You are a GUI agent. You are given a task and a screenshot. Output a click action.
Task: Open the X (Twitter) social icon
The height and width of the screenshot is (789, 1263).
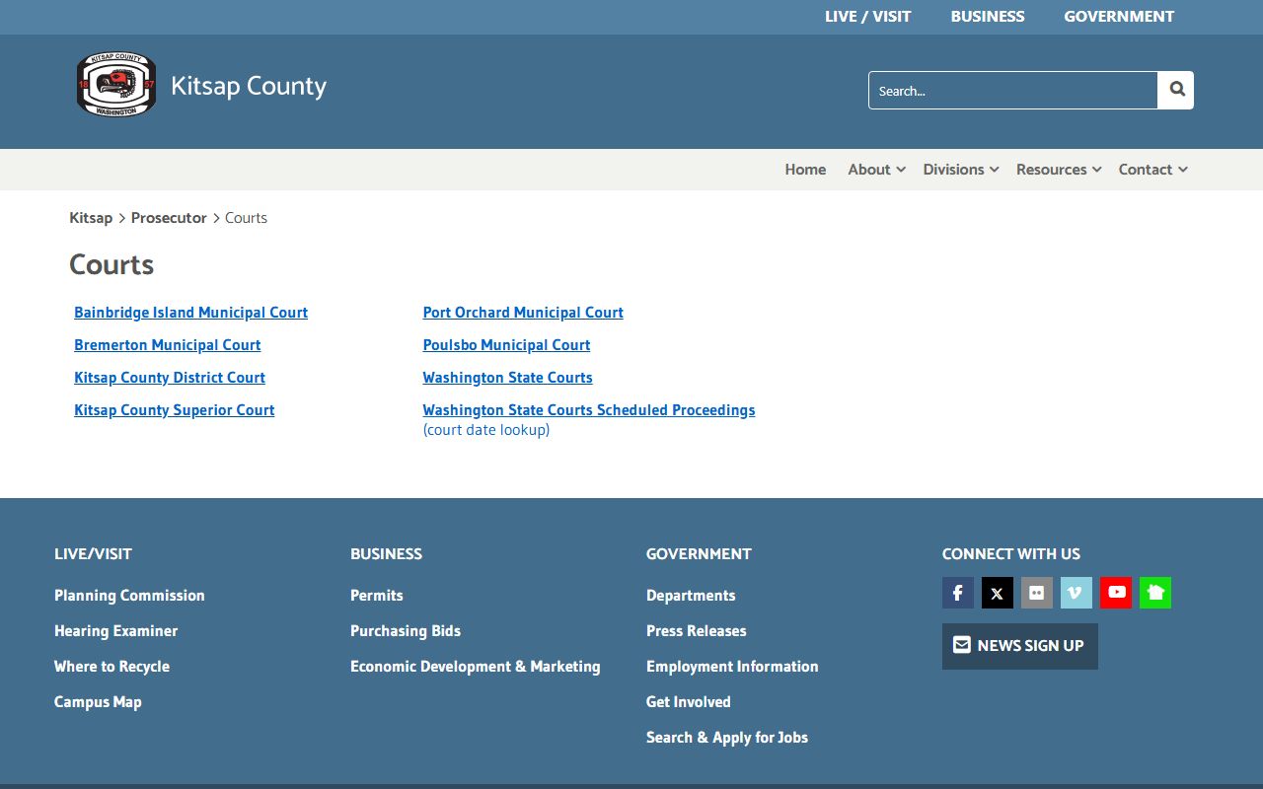998,593
